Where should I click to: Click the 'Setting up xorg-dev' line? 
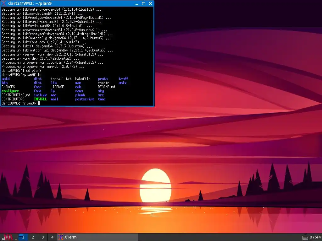pyautogui.click(x=40, y=58)
